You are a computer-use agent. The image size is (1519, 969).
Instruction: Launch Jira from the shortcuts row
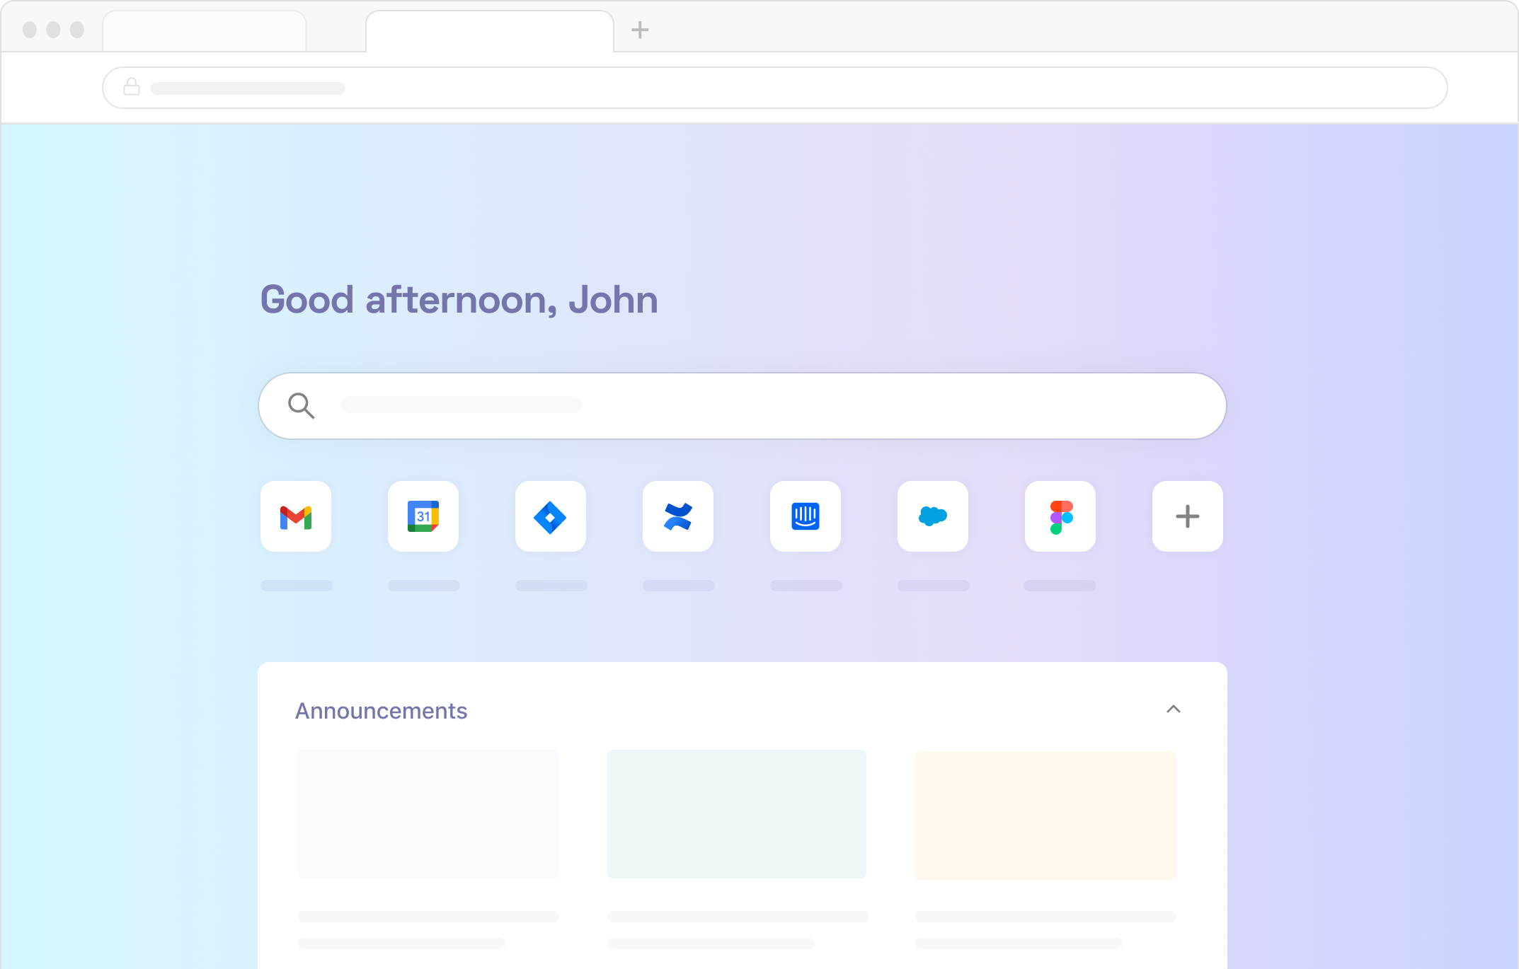pos(550,516)
